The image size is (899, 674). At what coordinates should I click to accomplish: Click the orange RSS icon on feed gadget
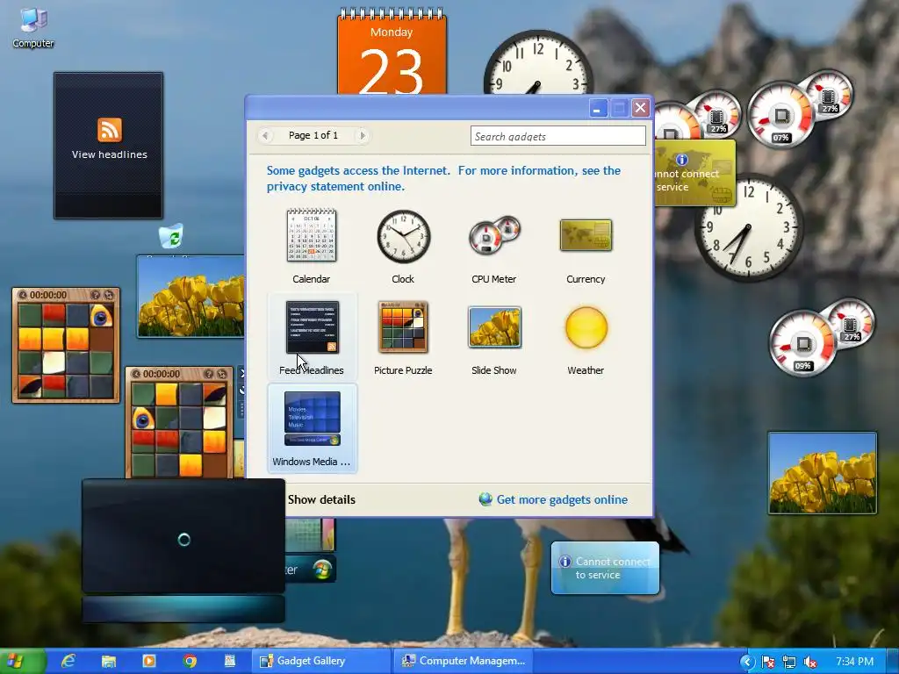click(x=109, y=130)
